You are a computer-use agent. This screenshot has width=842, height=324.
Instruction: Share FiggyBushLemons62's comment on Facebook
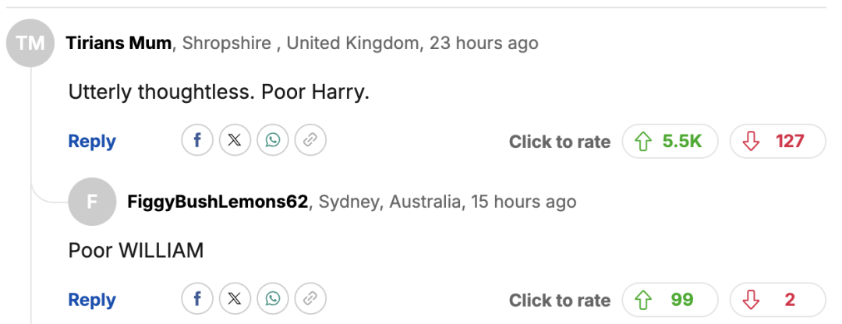[x=197, y=299]
